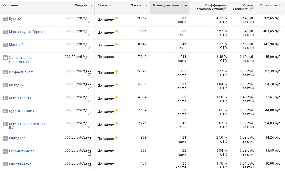The height and width of the screenshot is (171, 285).
Task: Click the search campaign icon beside Методы3
Action: coord(5,45)
